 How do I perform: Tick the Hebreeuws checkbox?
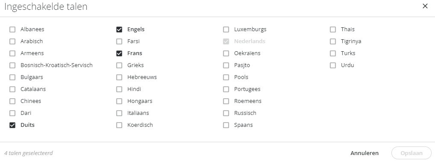tap(119, 77)
